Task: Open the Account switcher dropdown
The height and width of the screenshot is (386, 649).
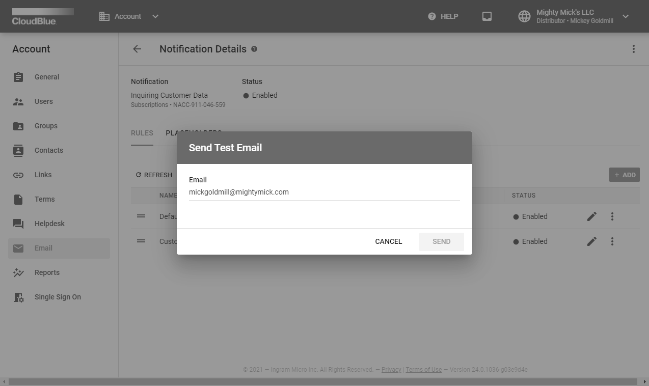Action: [x=155, y=16]
